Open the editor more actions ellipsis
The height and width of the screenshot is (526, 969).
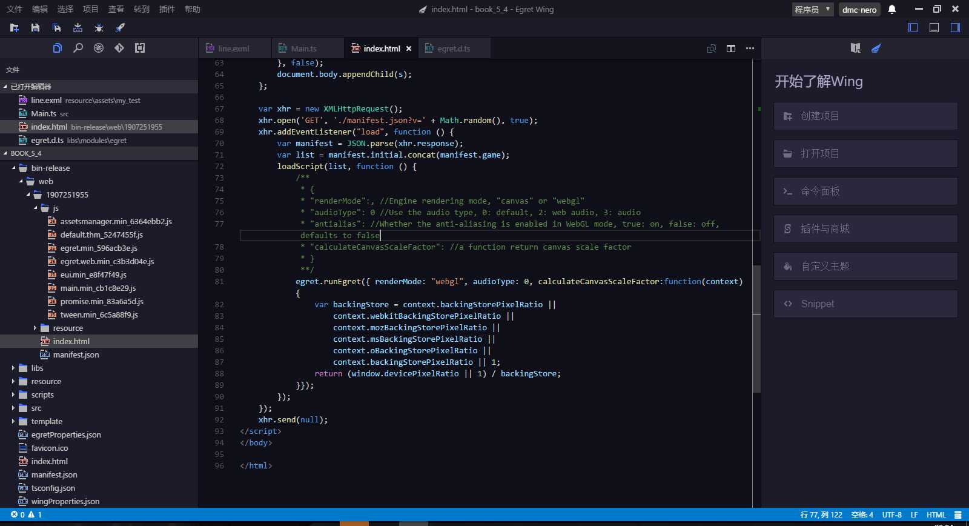750,48
